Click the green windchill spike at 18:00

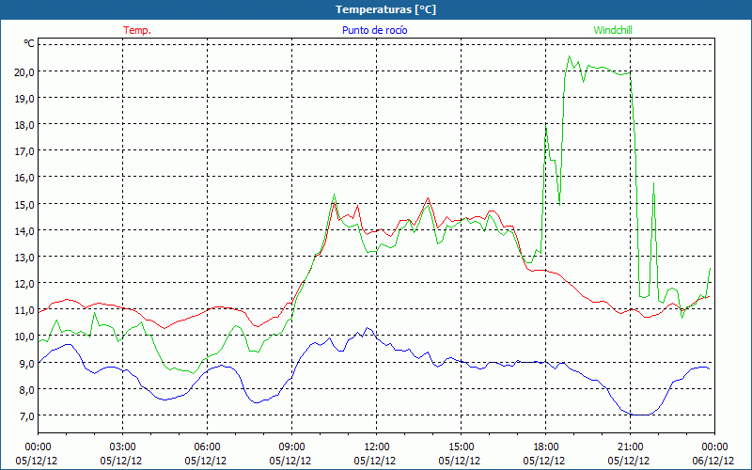(x=546, y=127)
